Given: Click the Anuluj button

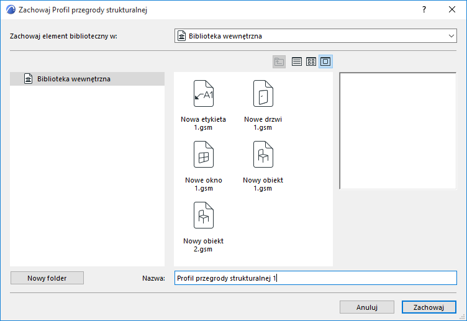Looking at the screenshot, I should (367, 307).
